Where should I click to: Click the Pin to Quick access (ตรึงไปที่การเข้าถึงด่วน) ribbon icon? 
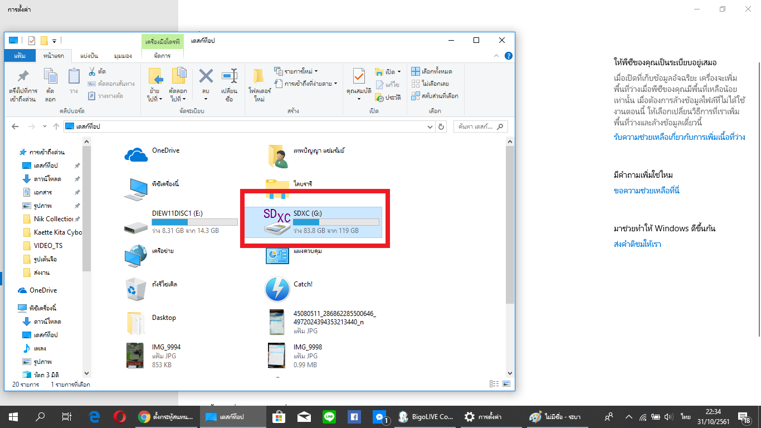(x=23, y=85)
